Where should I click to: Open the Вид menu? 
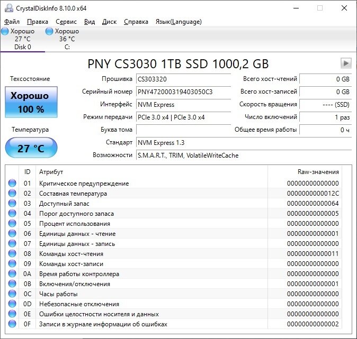point(90,22)
